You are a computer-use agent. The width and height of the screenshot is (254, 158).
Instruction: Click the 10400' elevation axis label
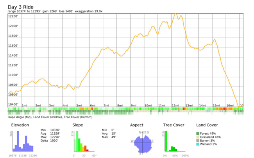tap(13, 104)
